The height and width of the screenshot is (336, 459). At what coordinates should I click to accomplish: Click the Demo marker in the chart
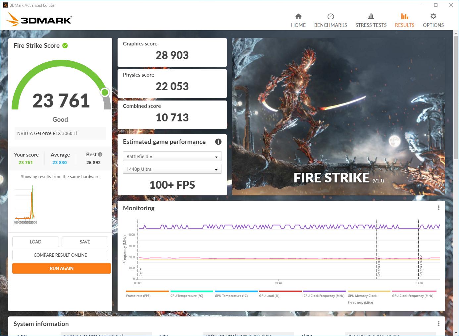tap(140, 272)
